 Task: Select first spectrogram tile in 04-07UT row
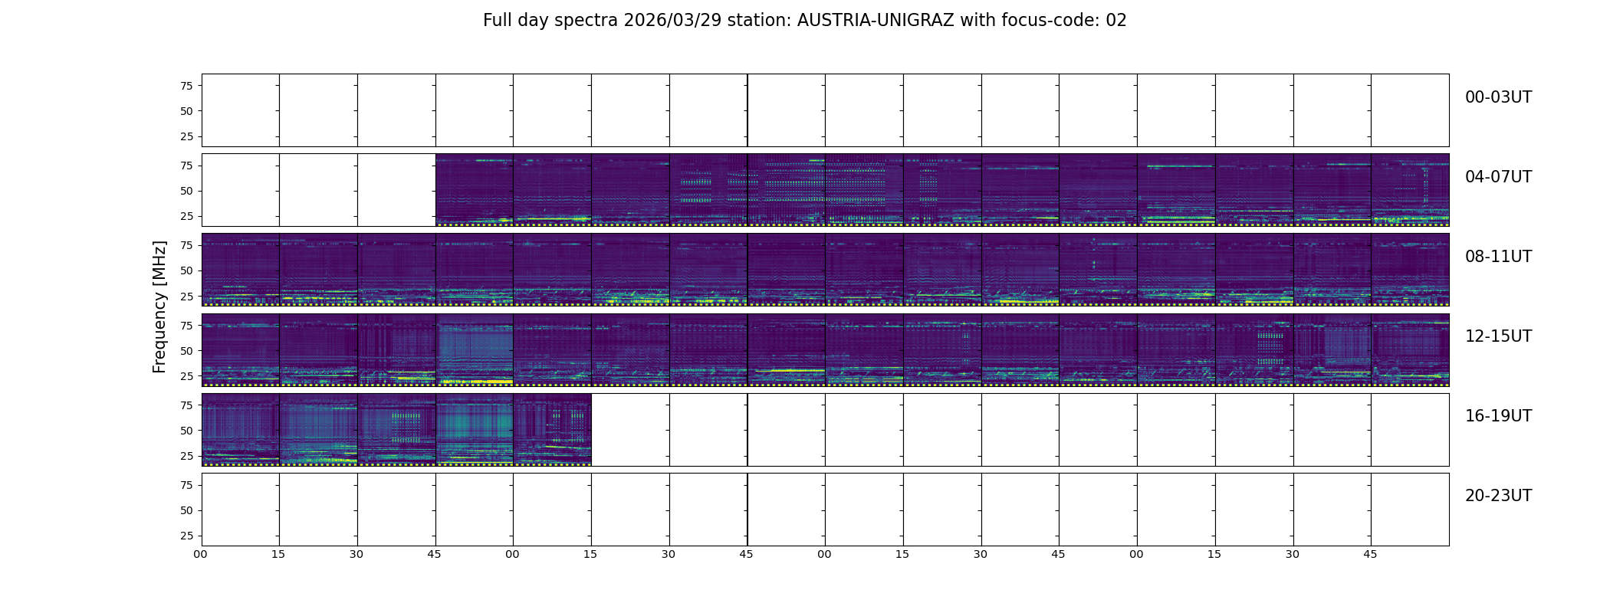click(x=475, y=190)
